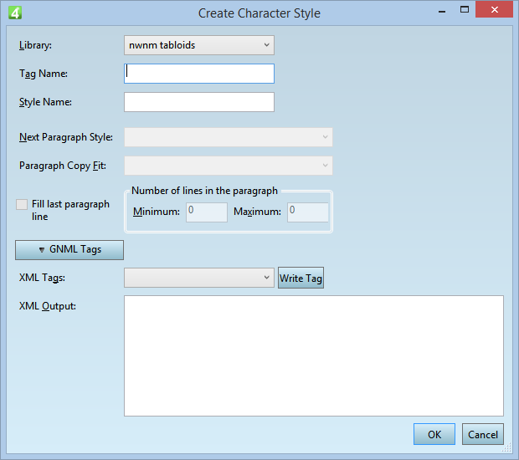Click the Write Tag button

point(301,278)
